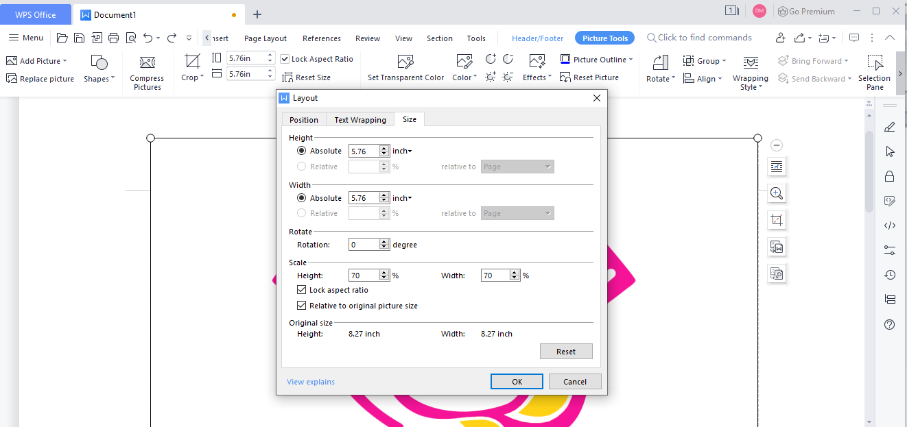Viewport: 907px width, 427px height.
Task: Uncheck Lock aspect ratio in dialog
Action: click(301, 290)
